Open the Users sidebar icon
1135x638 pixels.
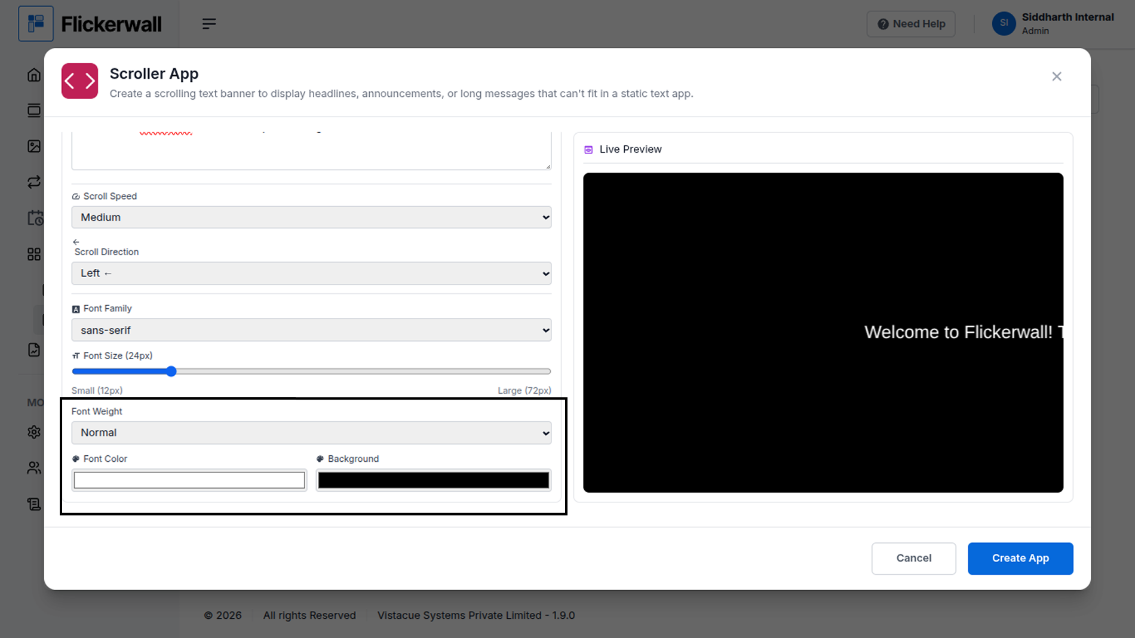pos(34,468)
